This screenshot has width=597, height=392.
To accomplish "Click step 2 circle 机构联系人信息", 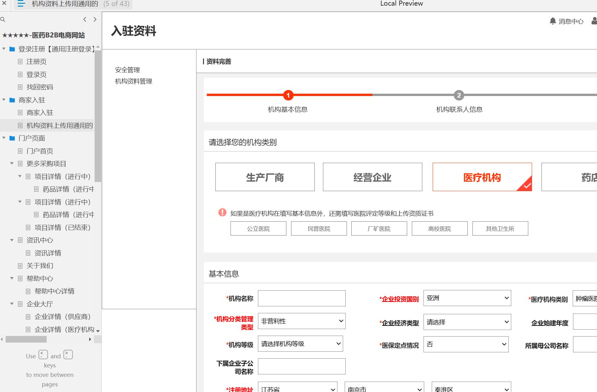I will (459, 95).
